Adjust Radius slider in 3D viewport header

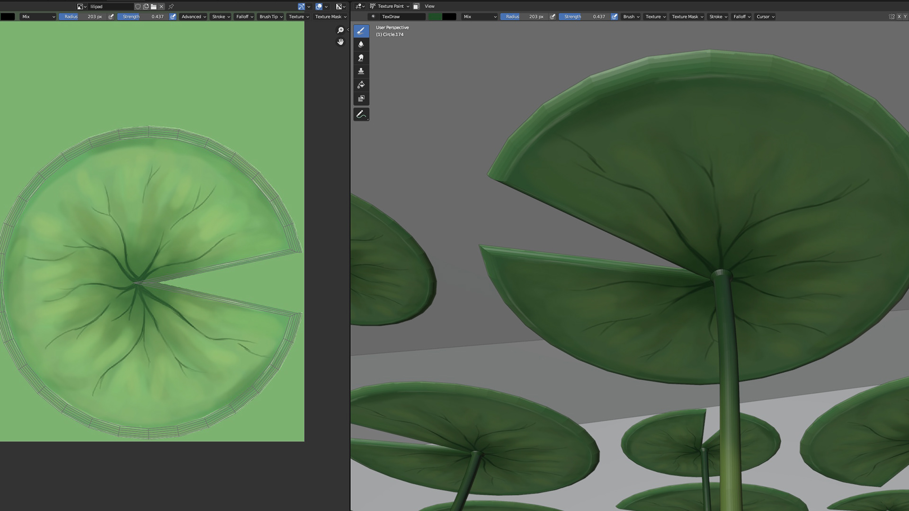(524, 17)
